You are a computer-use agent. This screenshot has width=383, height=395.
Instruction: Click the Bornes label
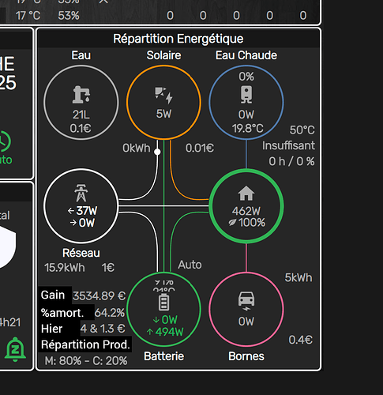(x=246, y=356)
